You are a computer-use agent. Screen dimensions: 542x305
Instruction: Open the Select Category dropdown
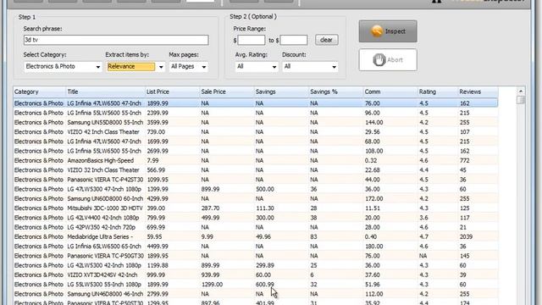(63, 66)
